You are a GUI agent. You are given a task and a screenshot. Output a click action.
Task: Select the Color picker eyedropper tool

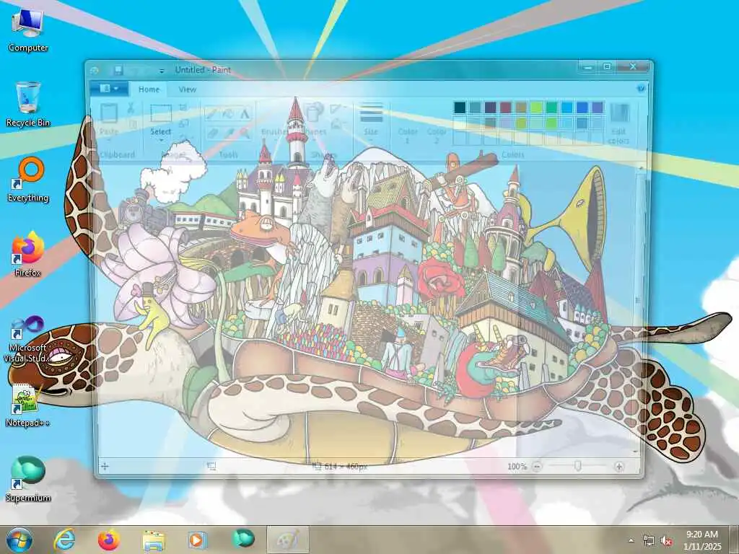point(228,133)
